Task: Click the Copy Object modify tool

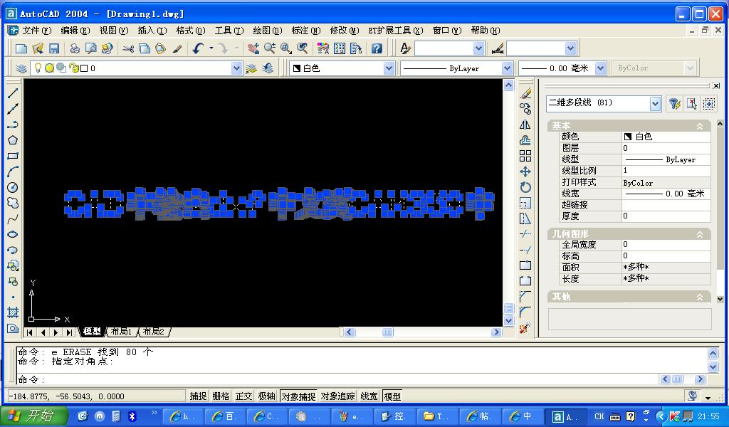Action: pos(525,109)
